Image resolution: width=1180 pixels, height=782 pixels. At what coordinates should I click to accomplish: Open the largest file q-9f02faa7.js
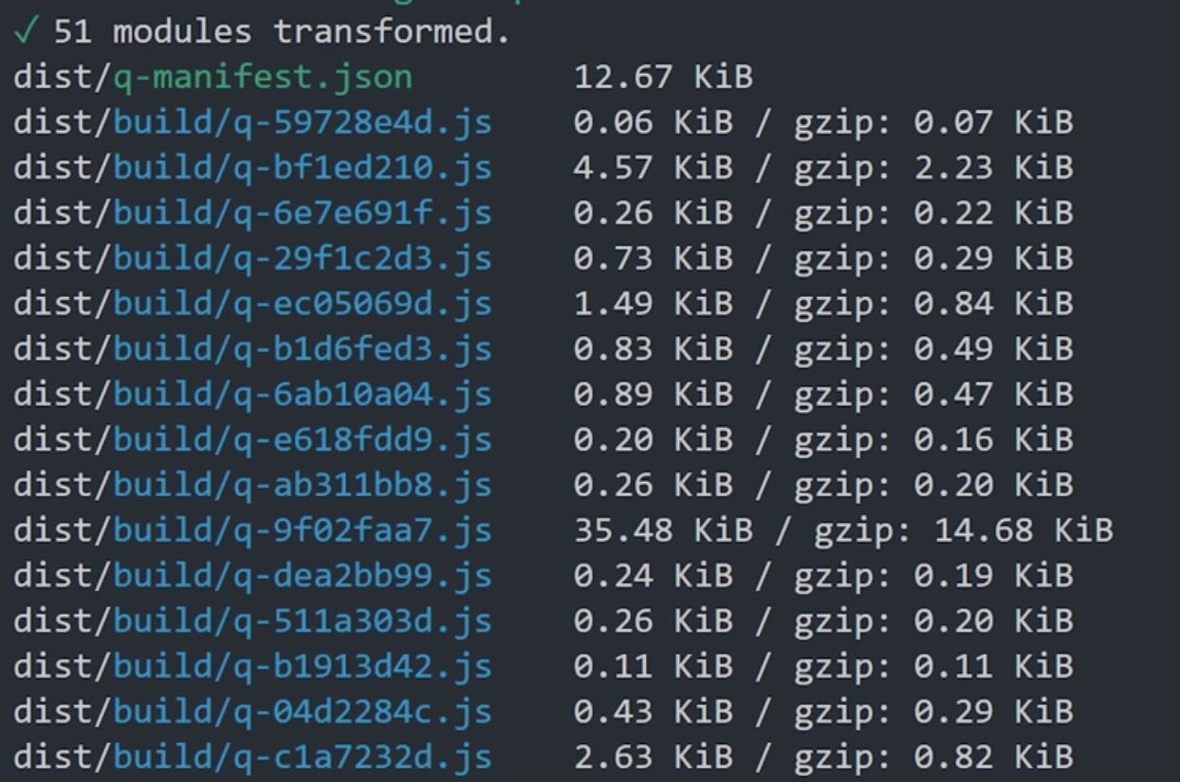click(252, 531)
